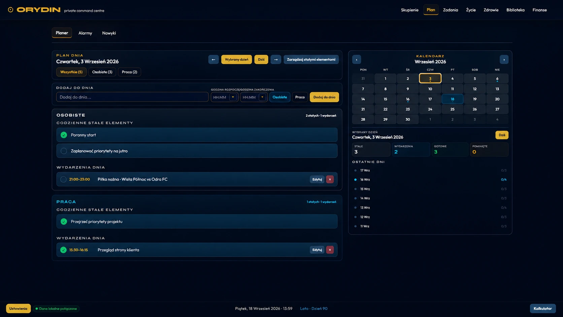The height and width of the screenshot is (317, 563).
Task: Click Dziś in the day plan header
Action: pyautogui.click(x=261, y=60)
